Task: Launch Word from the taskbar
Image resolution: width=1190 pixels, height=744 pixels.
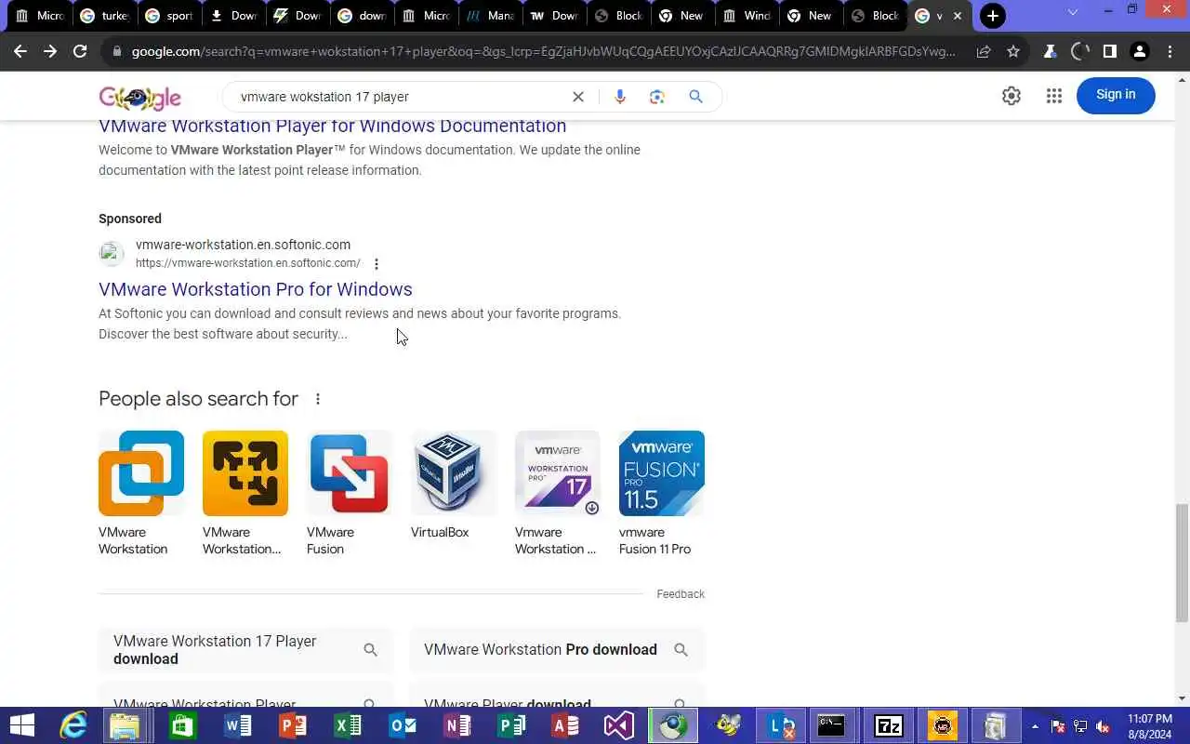Action: (237, 725)
